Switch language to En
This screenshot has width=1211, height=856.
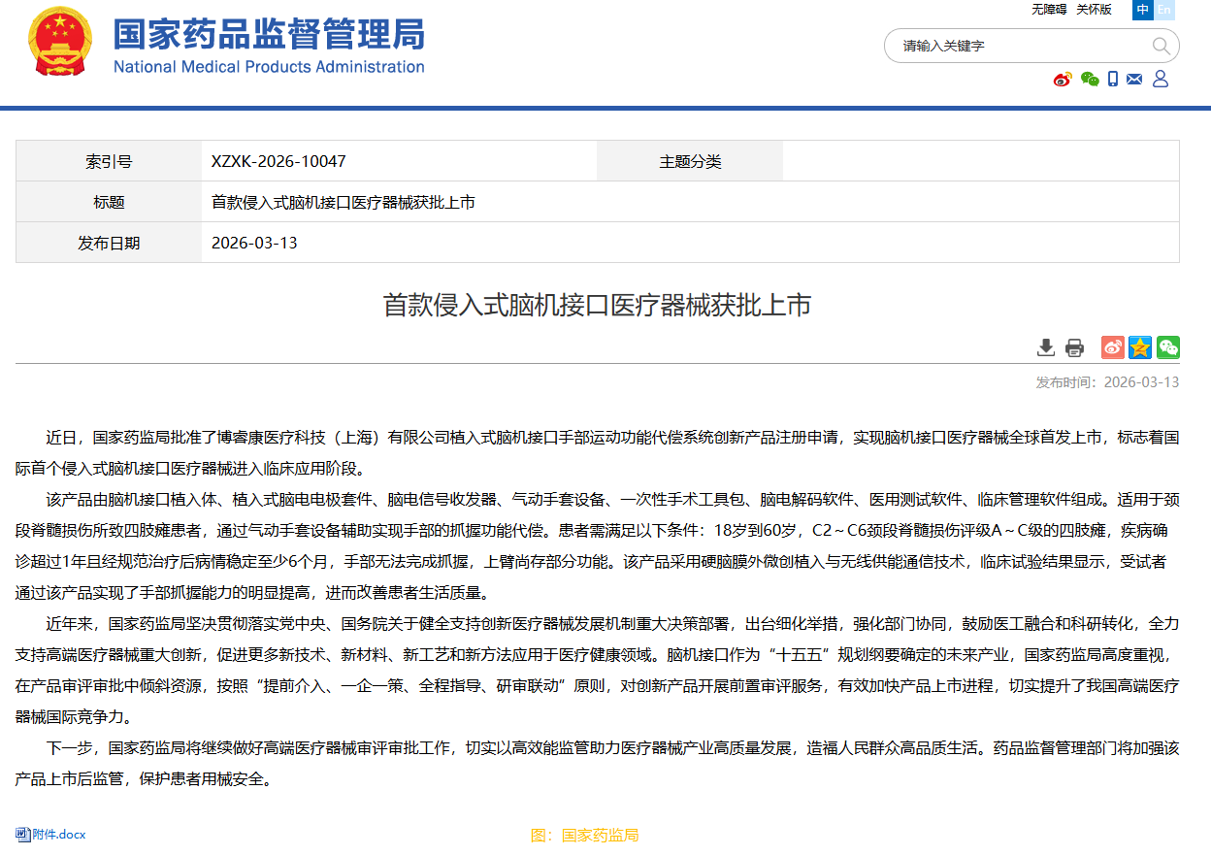(1164, 10)
